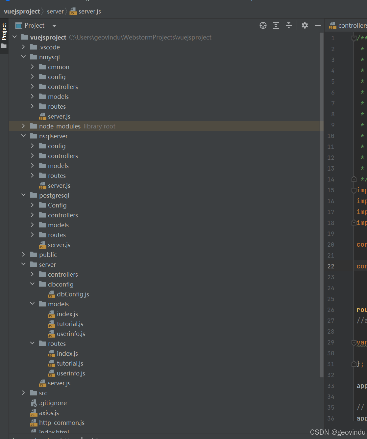Select the node_modules folder row

166,126
